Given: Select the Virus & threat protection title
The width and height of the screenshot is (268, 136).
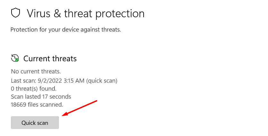Looking at the screenshot, I should 86,13.
